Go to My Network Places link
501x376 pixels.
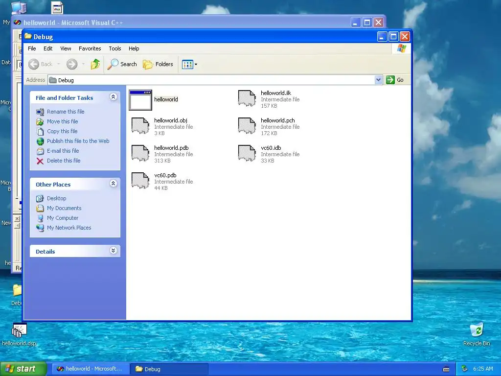click(x=69, y=228)
